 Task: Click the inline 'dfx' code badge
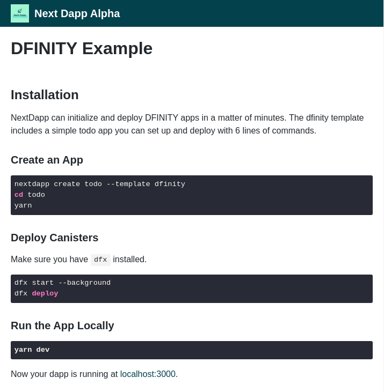(x=100, y=260)
